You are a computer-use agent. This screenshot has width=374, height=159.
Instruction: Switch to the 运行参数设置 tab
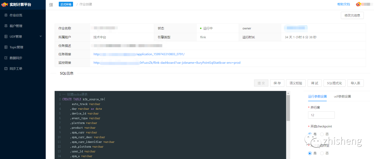coord(317,97)
